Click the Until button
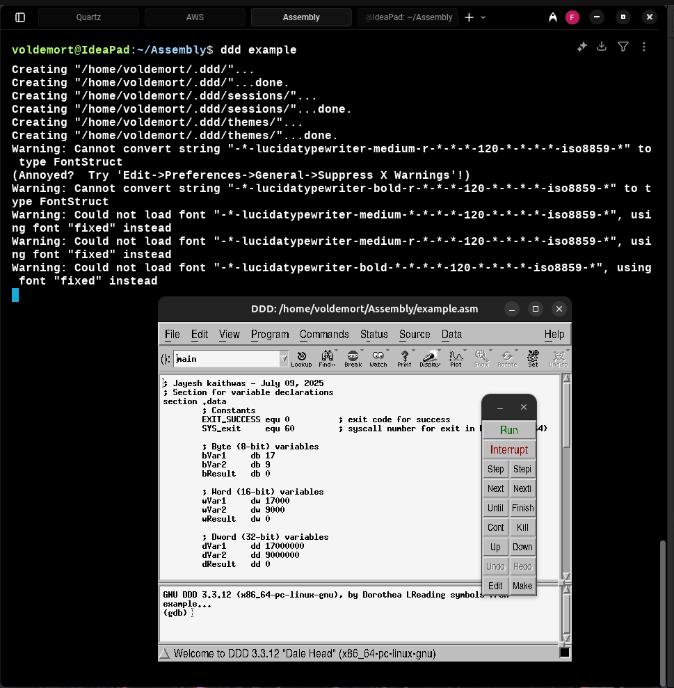The height and width of the screenshot is (688, 674). click(496, 508)
